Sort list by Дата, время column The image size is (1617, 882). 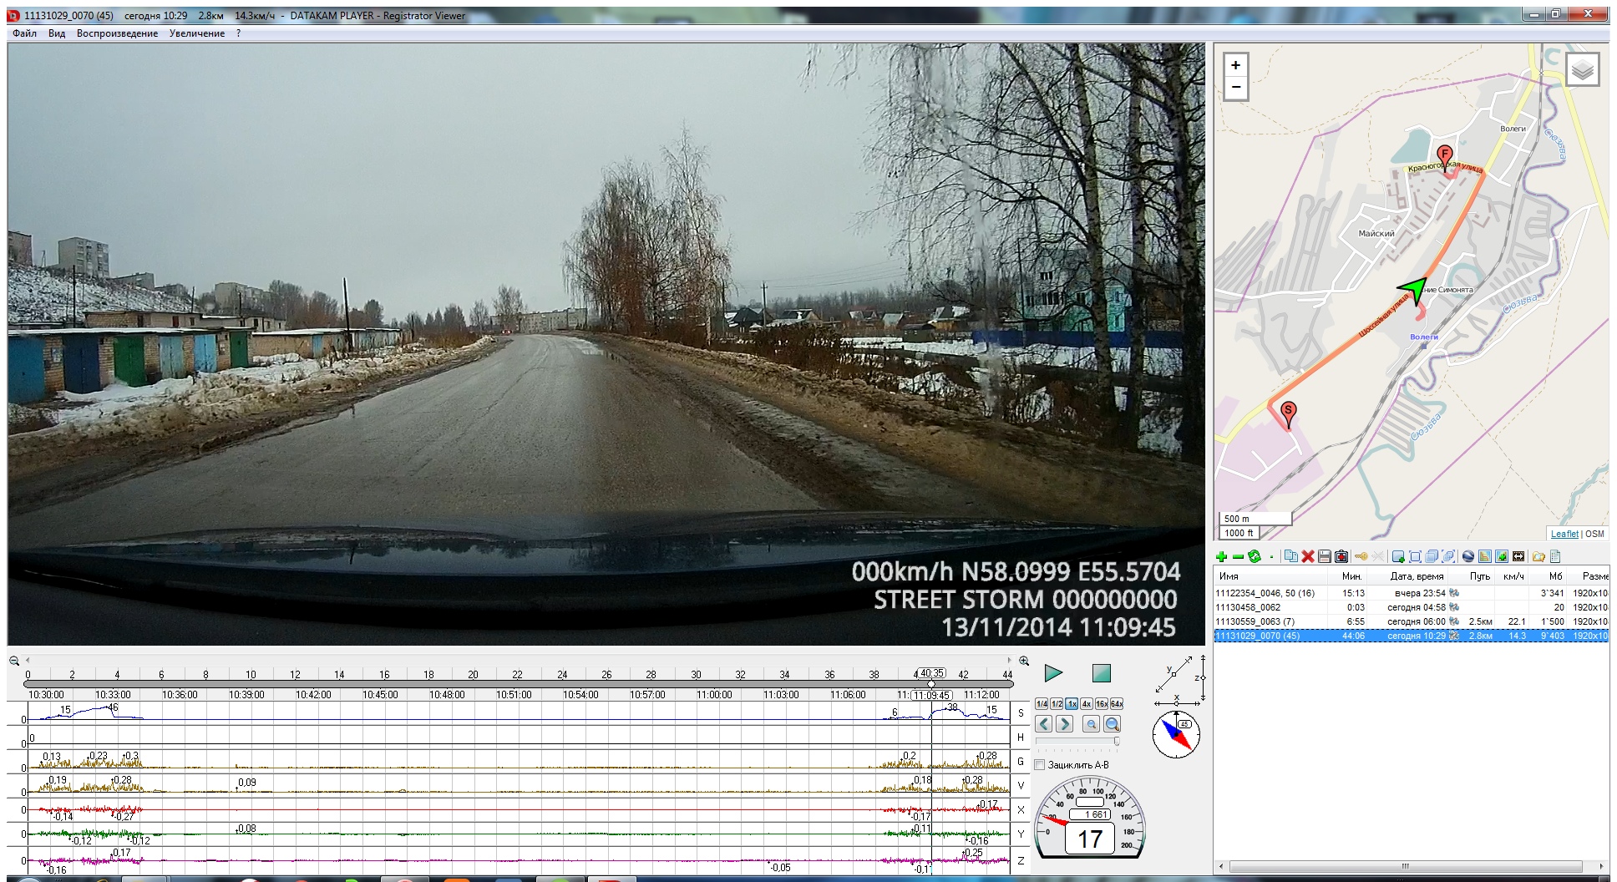(1417, 576)
